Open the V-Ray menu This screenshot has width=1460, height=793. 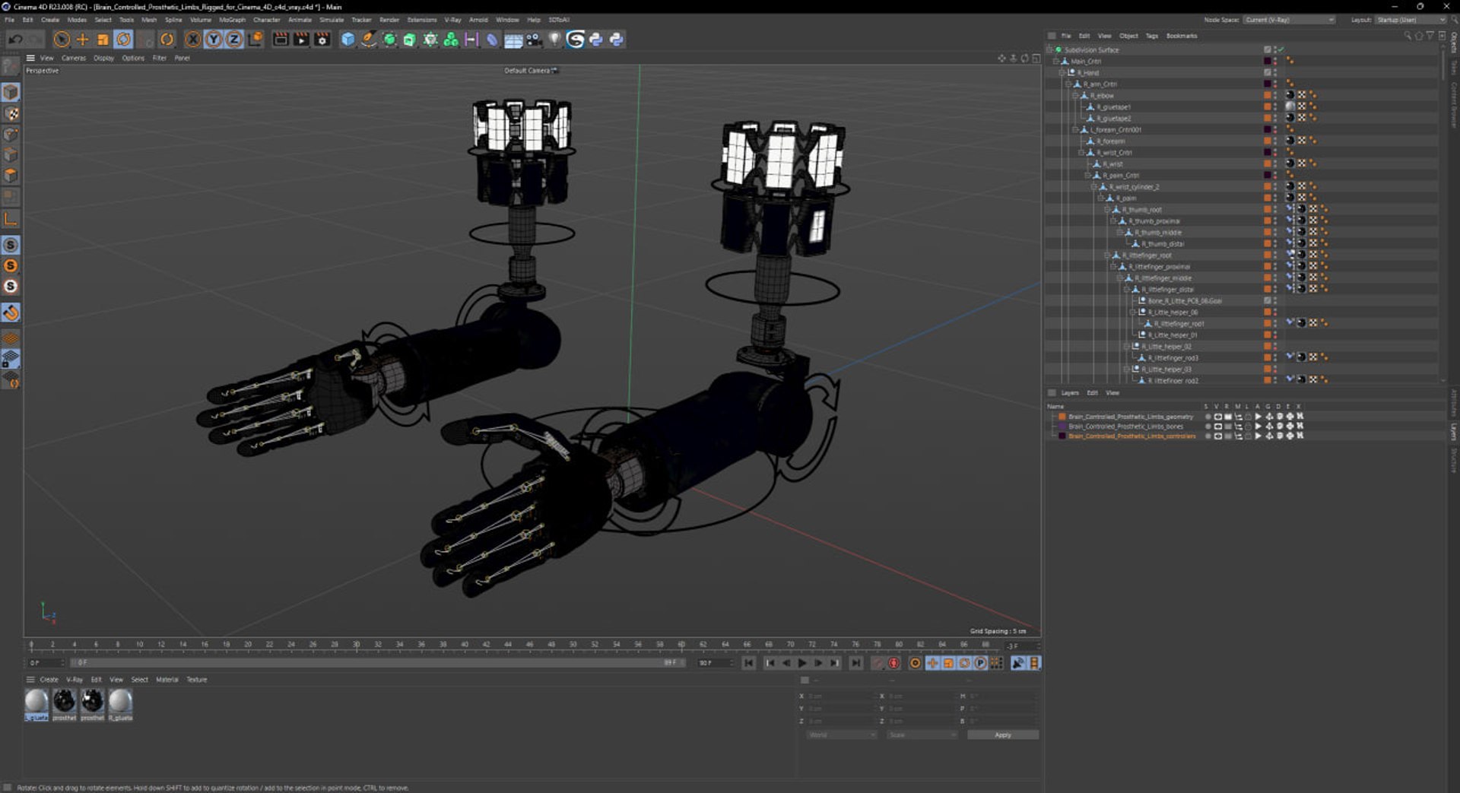[x=452, y=20]
